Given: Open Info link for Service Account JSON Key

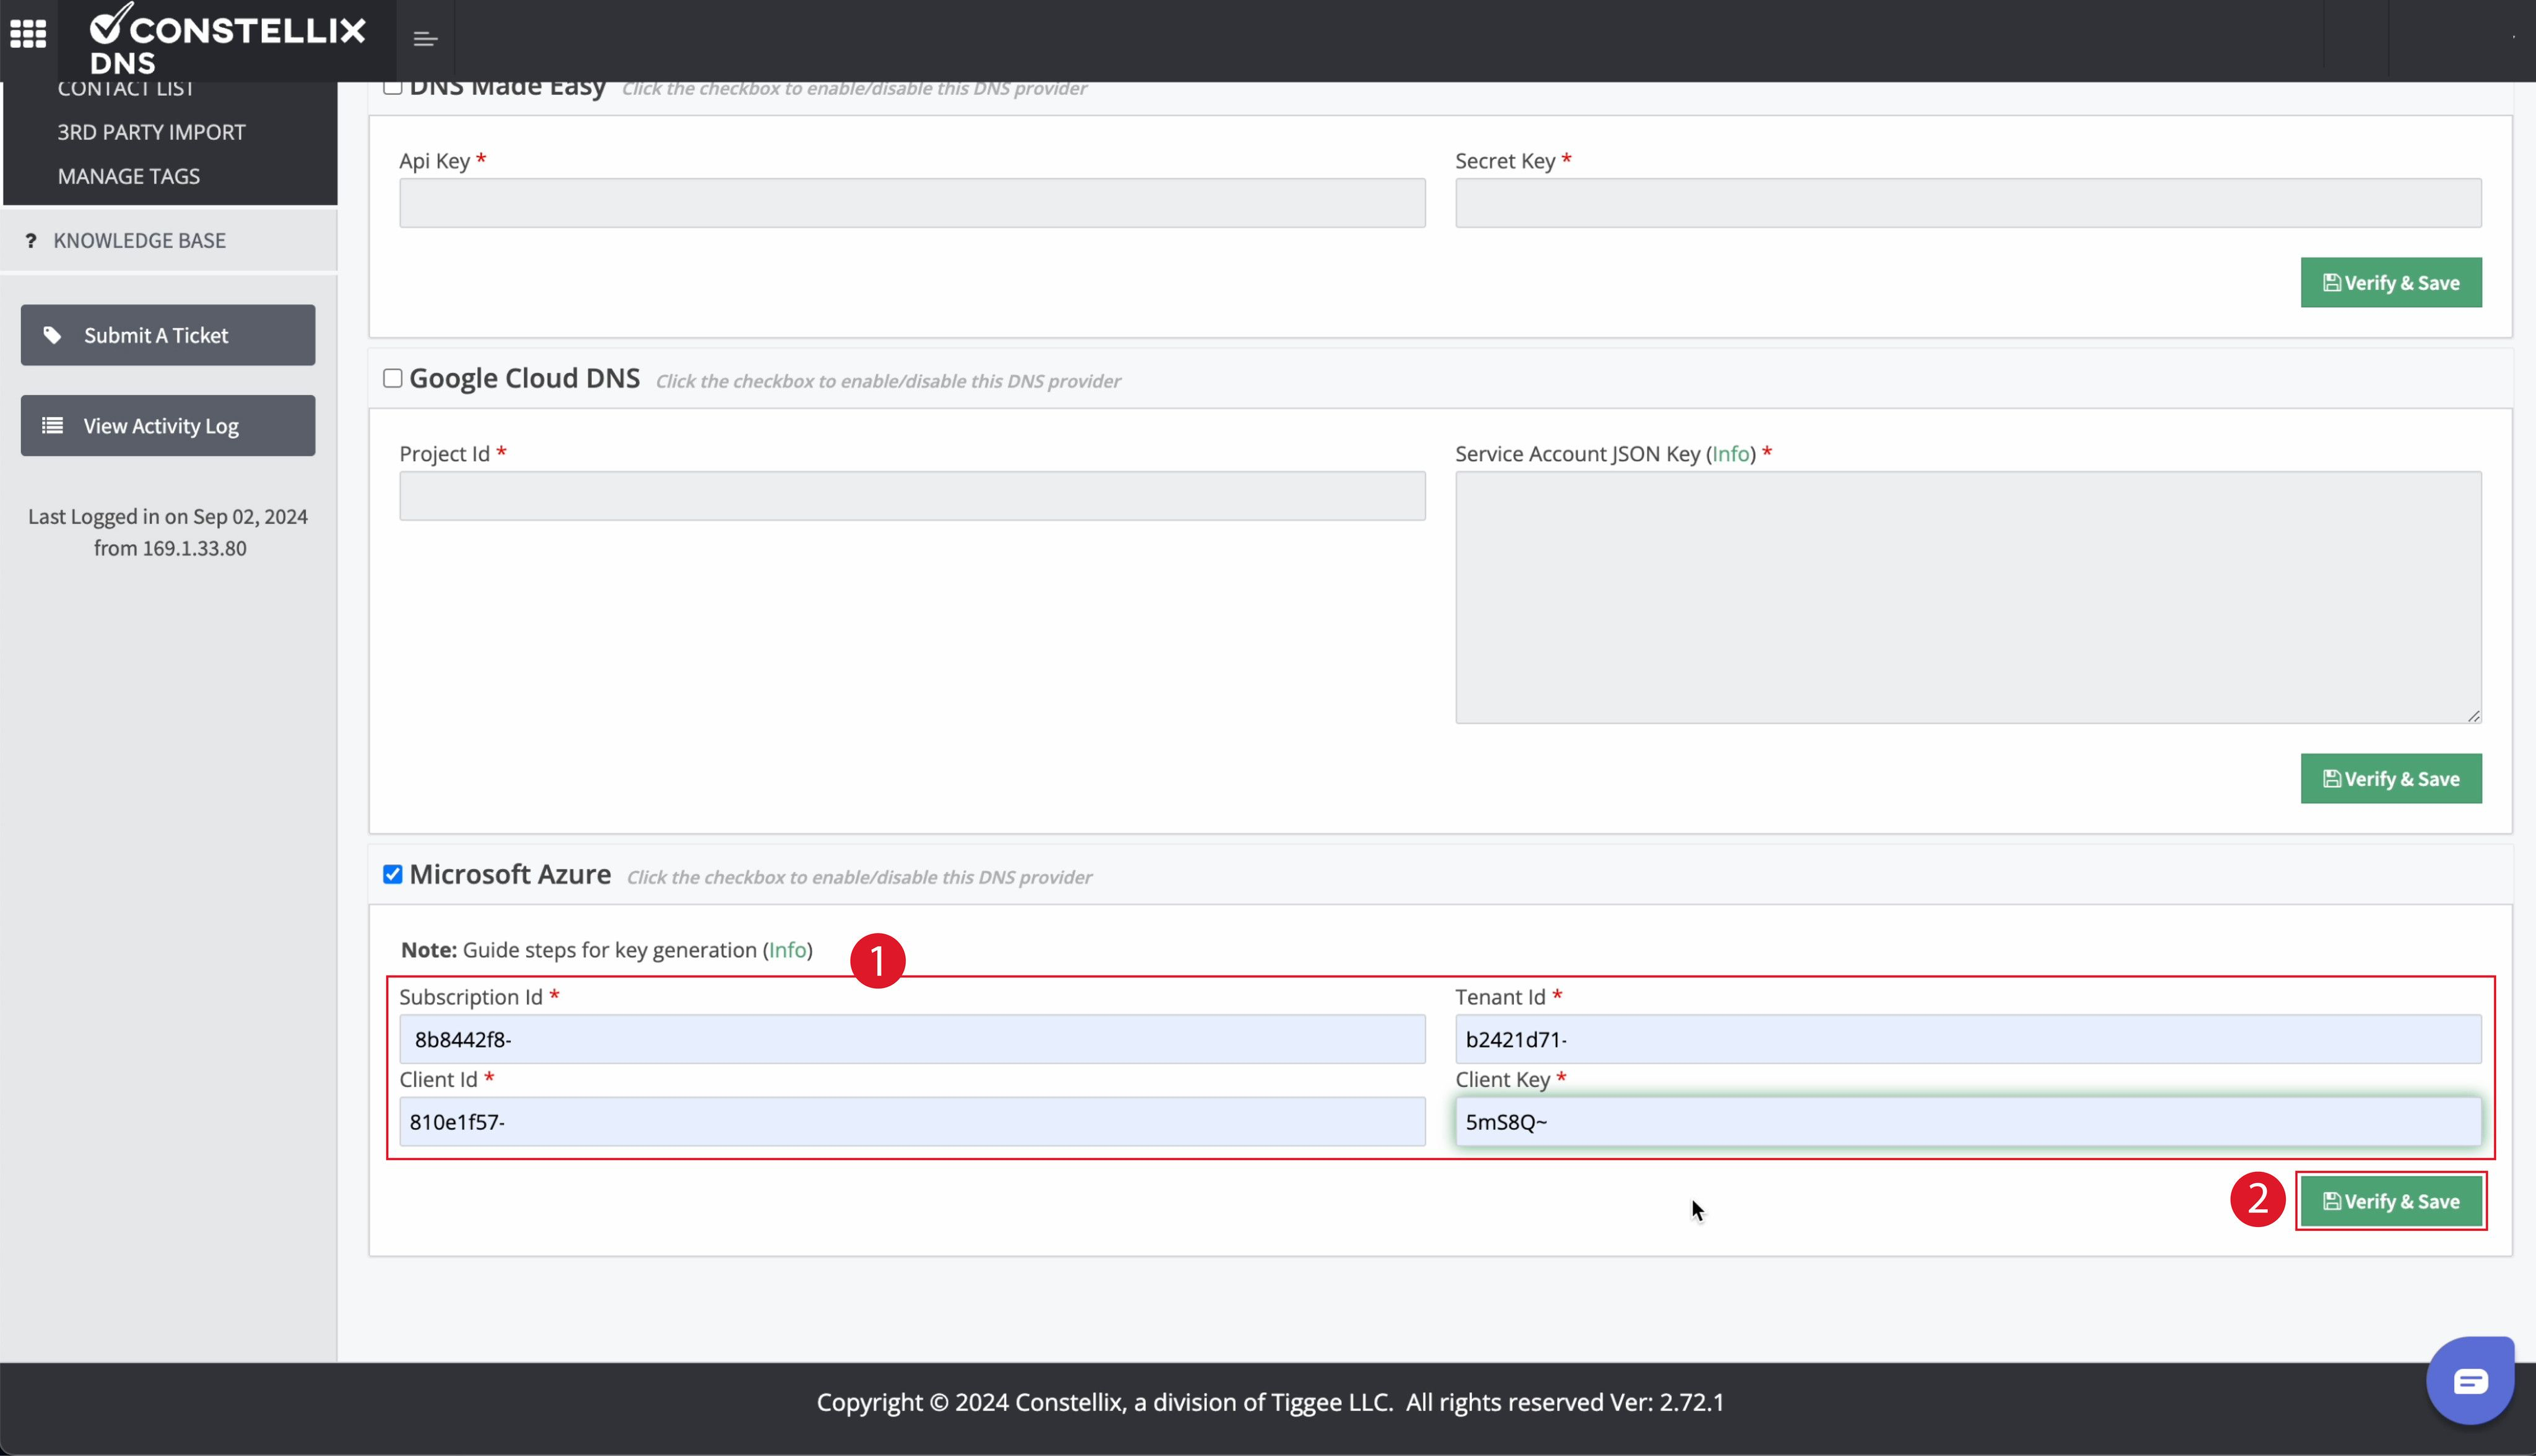Looking at the screenshot, I should (1730, 454).
